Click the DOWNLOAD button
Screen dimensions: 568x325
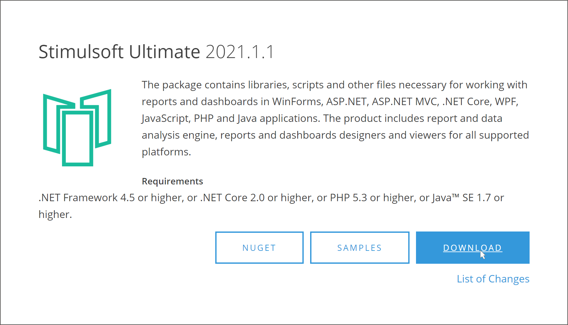(x=472, y=248)
